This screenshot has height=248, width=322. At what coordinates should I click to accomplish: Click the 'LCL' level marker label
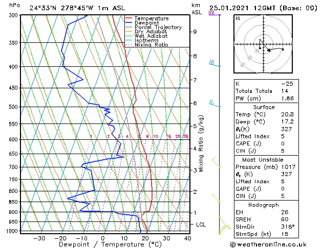[201, 225]
